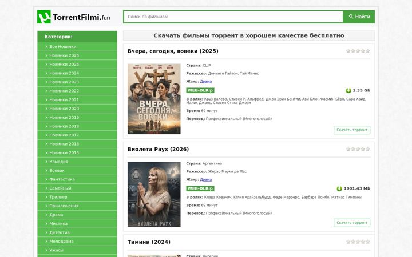The width and height of the screenshot is (412, 257).
Task: Focus the movie search input field
Action: (233, 17)
